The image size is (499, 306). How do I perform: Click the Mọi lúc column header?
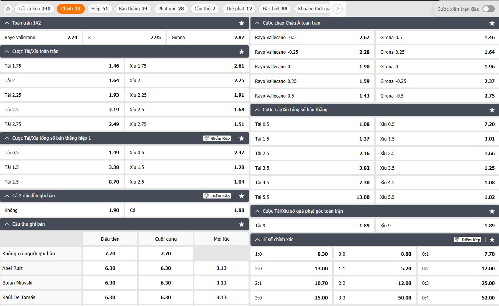point(221,239)
